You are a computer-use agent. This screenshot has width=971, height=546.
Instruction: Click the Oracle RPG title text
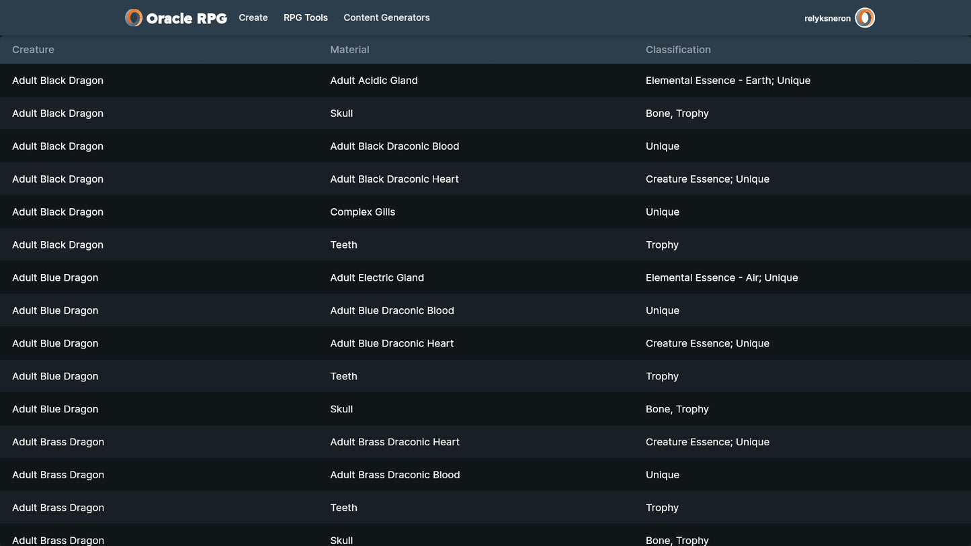(186, 19)
